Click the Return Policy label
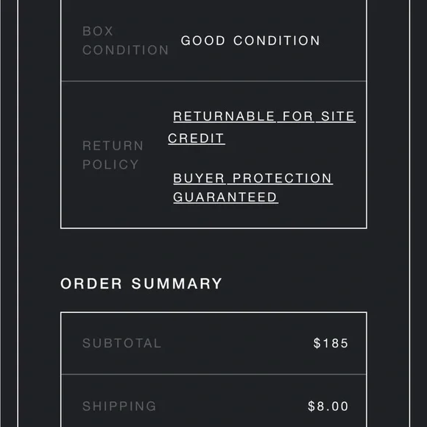Image resolution: width=427 pixels, height=427 pixels. tap(113, 155)
